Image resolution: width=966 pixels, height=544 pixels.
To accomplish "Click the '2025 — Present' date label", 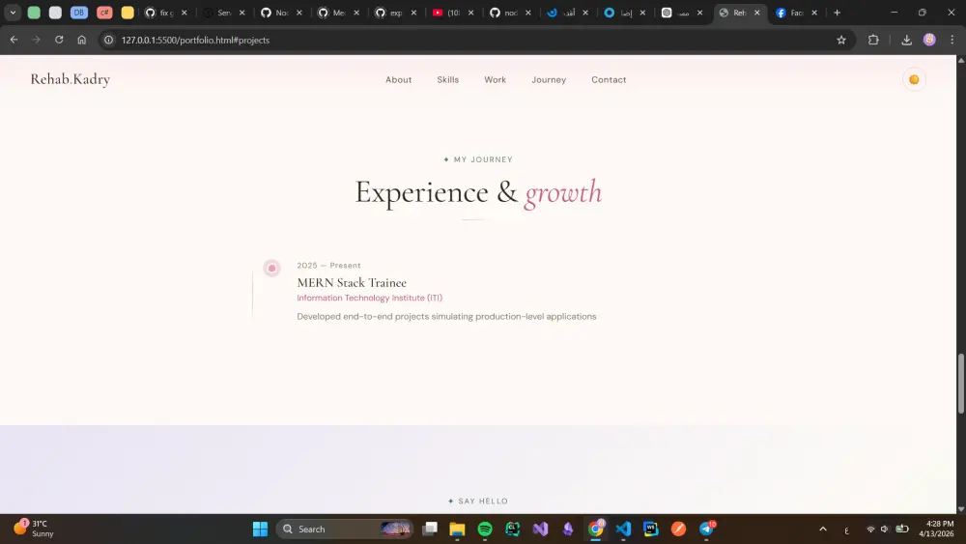I will coord(328,266).
